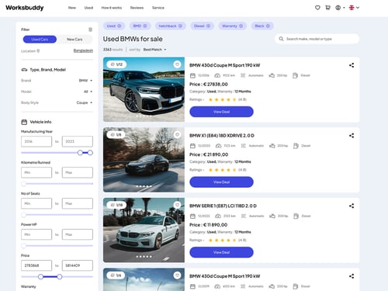This screenshot has height=291, width=388.
Task: Remove the hatchback filter chip
Action: pos(180,26)
